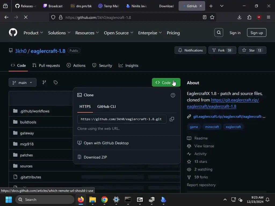Open the Actions tab
This screenshot has width=275, height=206.
(x=76, y=65)
